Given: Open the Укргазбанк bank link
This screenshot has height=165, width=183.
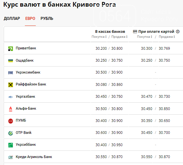Looking at the screenshot, I should tap(26, 96).
